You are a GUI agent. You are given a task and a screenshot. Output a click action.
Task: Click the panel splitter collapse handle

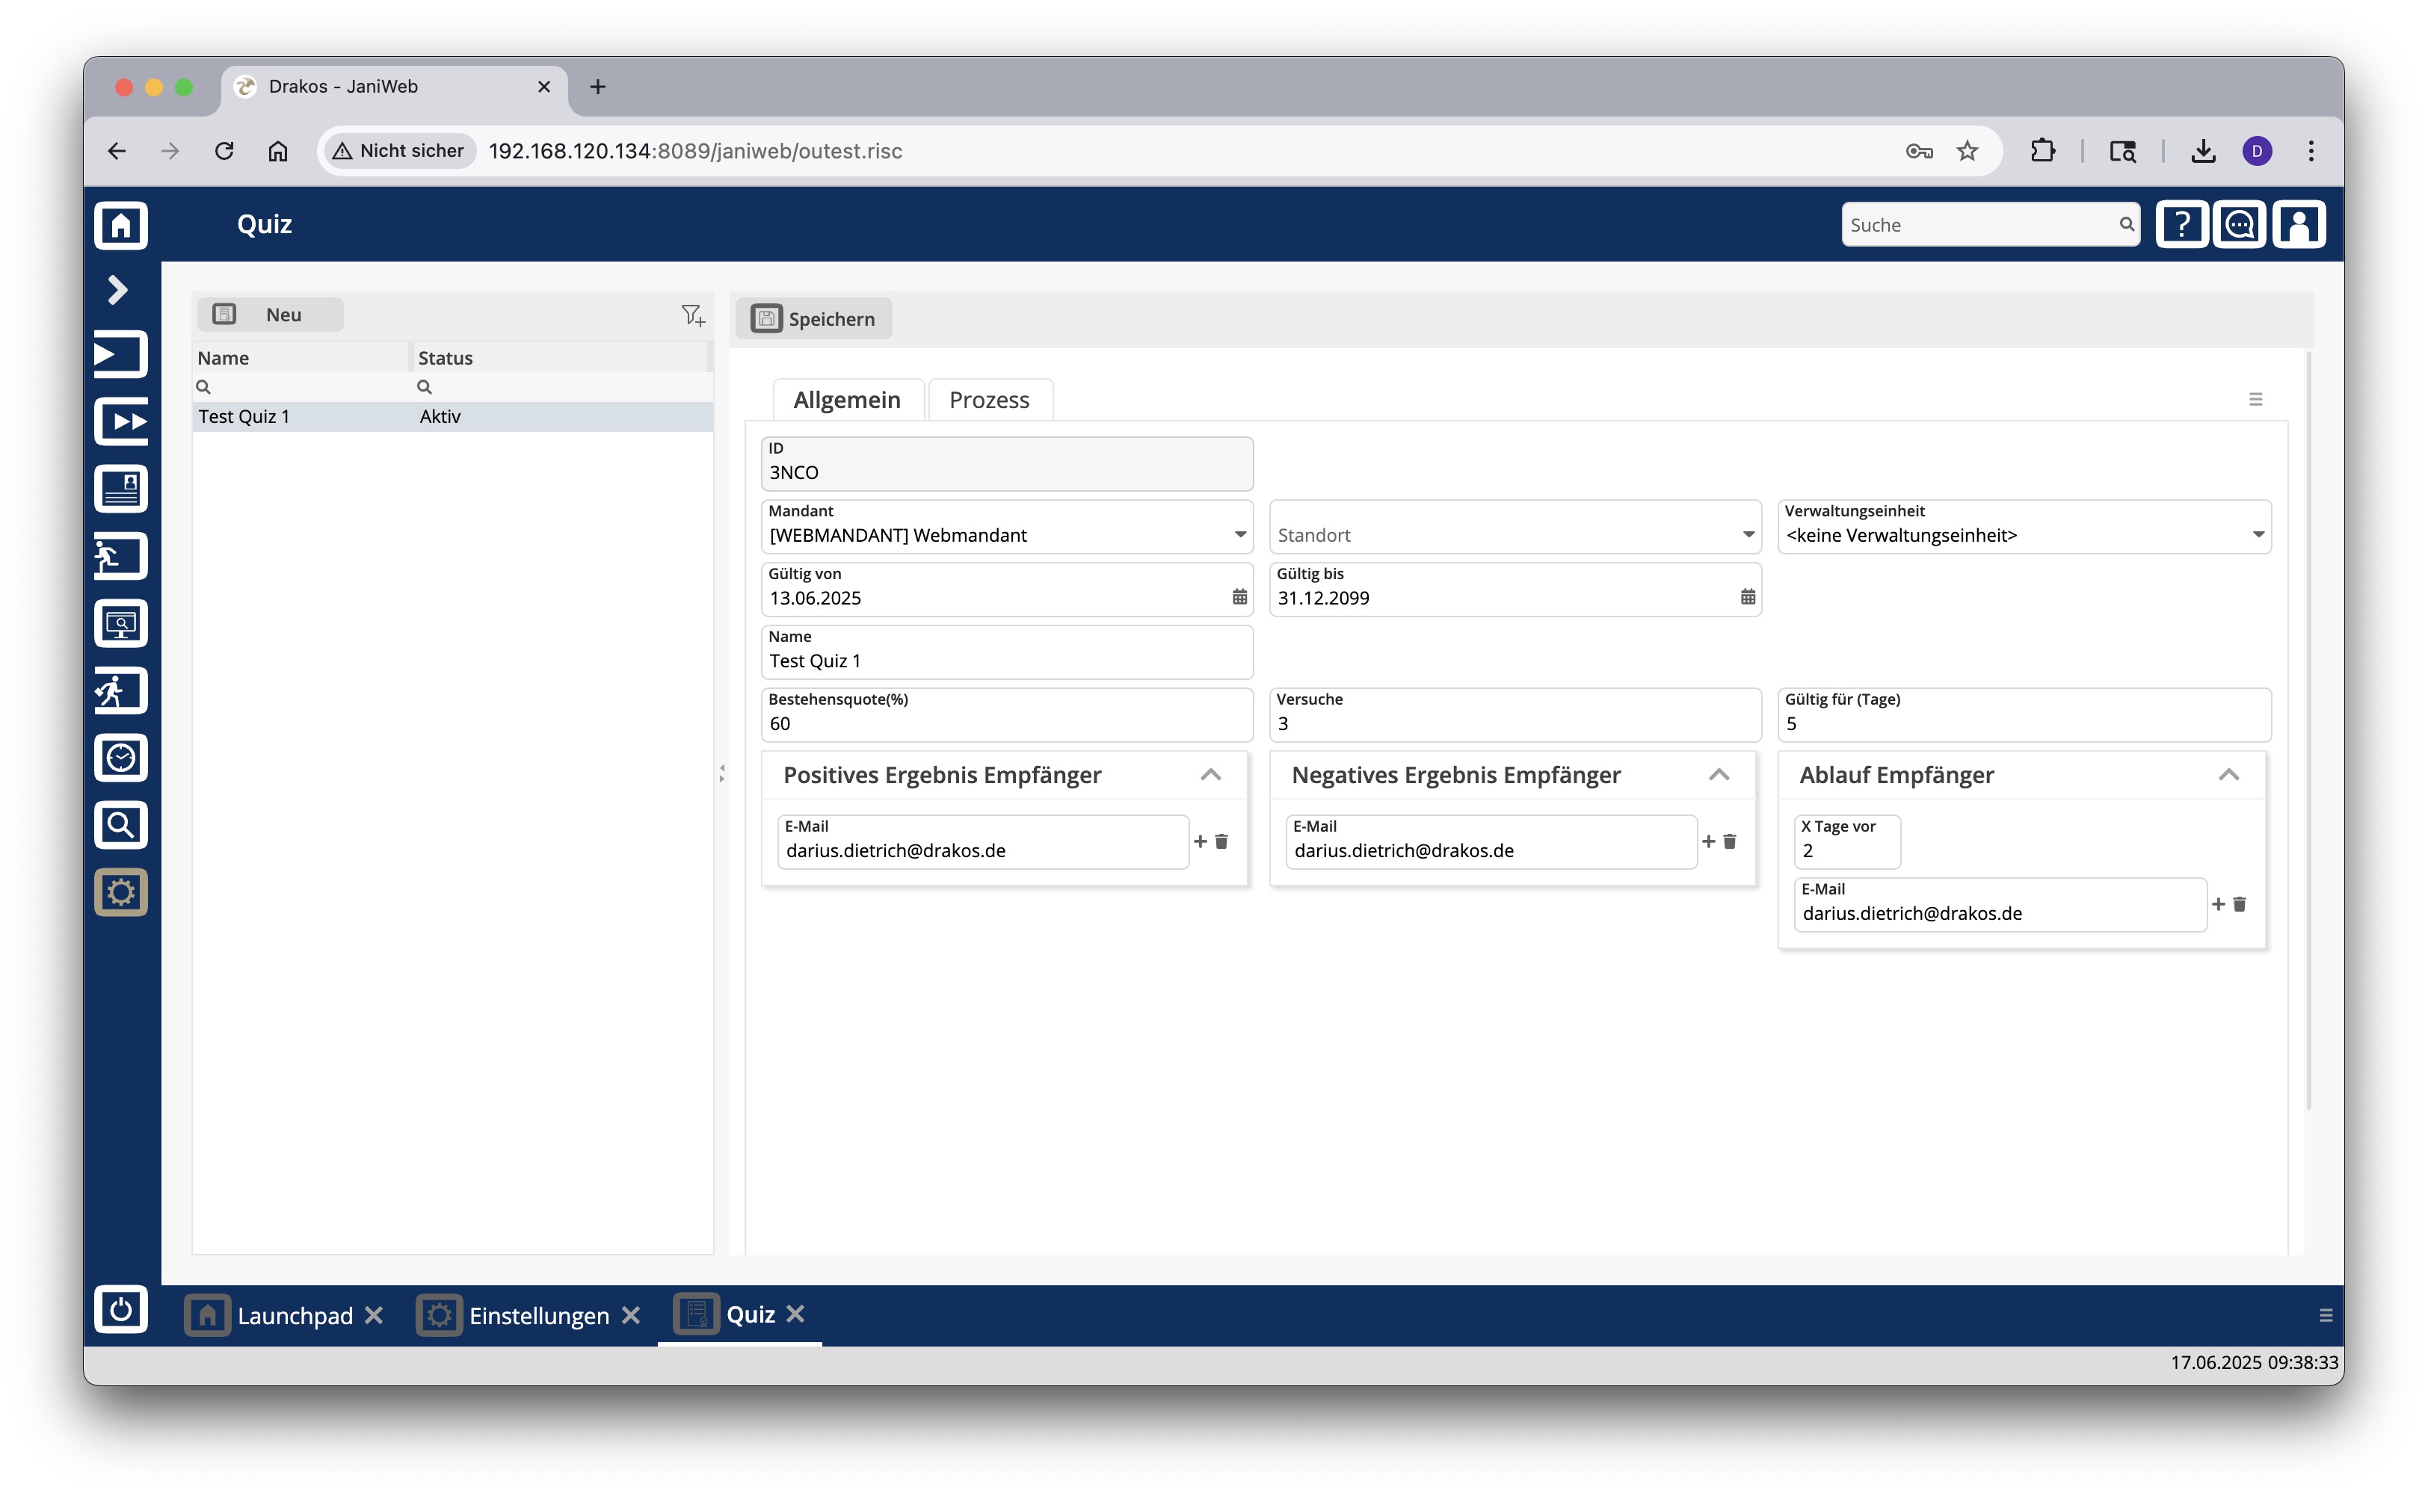click(x=721, y=775)
